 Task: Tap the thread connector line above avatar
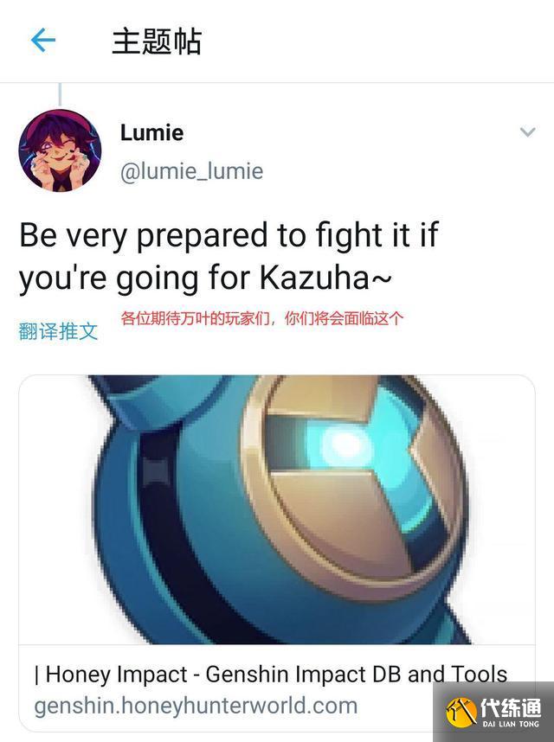click(x=60, y=94)
